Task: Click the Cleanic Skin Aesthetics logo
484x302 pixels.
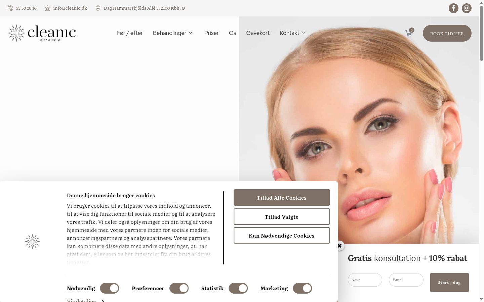Action: 42,33
